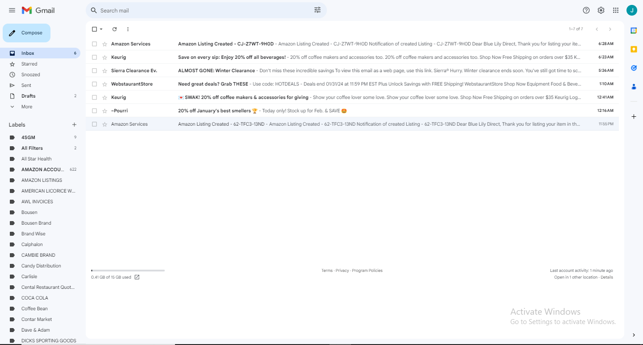Open Google Tasks side panel
Image resolution: width=643 pixels, height=345 pixels.
click(634, 68)
